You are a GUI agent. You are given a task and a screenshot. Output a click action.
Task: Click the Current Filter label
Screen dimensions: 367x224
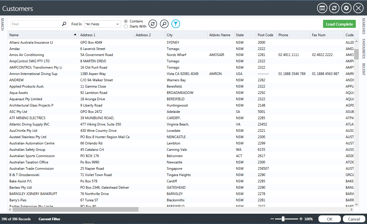(x=49, y=219)
